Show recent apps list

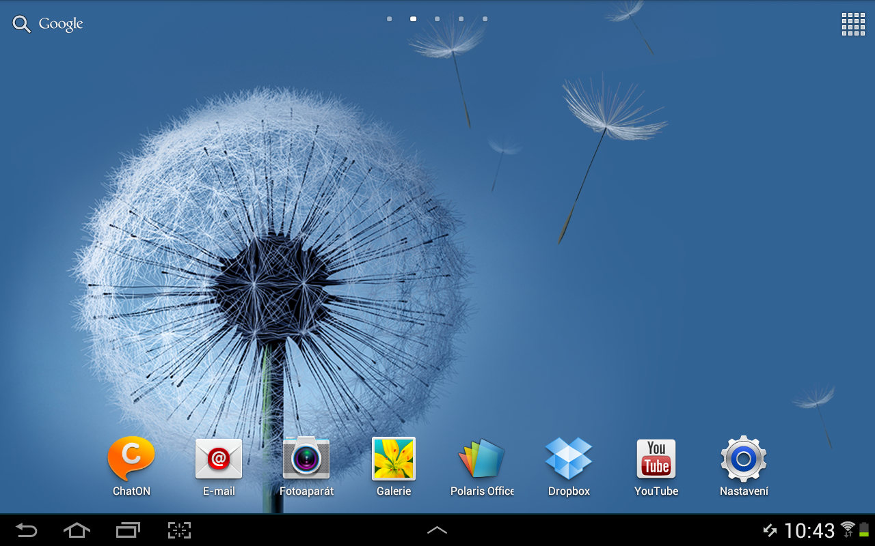[x=128, y=530]
